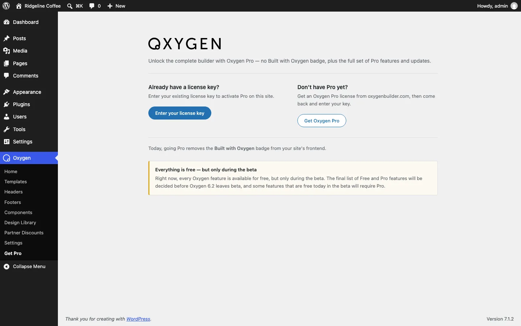Viewport: 521px width, 326px height.
Task: Open the admin user avatar
Action: point(514,6)
